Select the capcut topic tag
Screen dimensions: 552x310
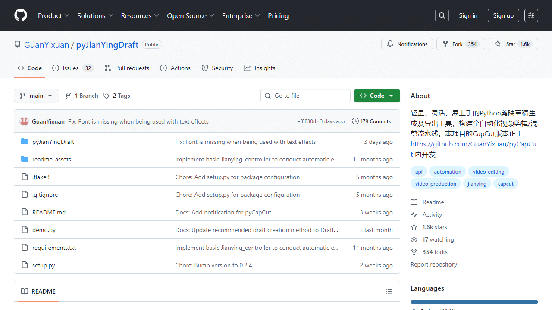click(x=506, y=184)
